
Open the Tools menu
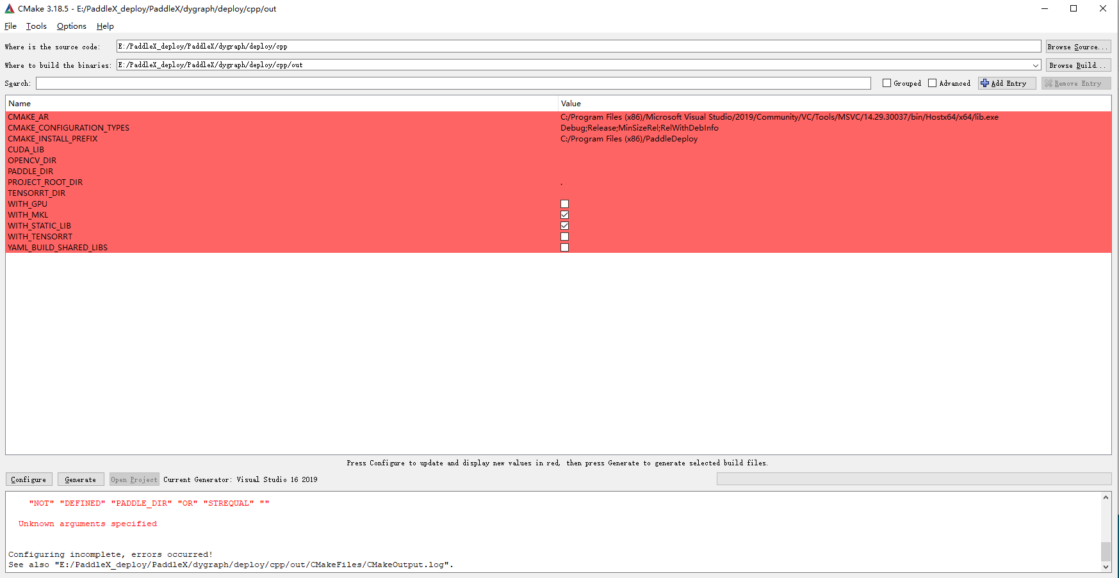[x=37, y=26]
